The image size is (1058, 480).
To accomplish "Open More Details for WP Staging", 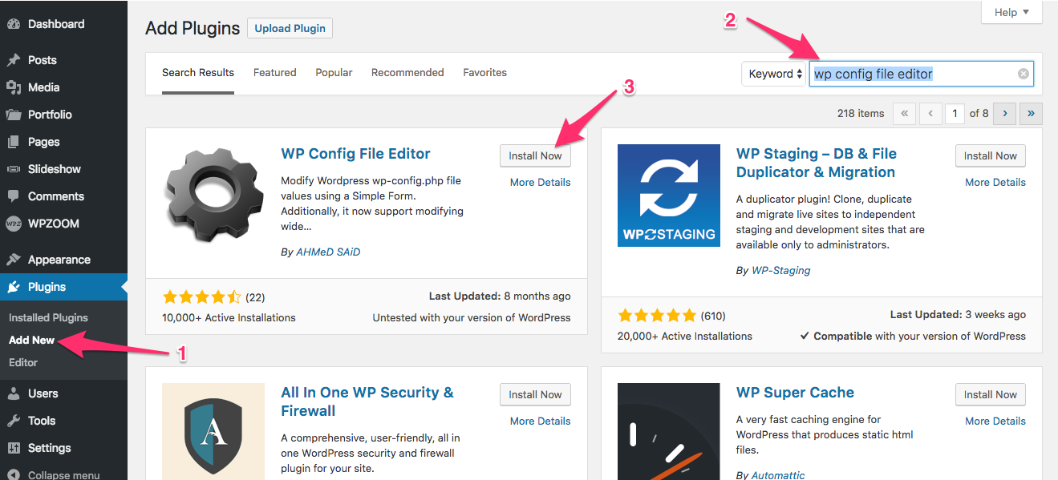I will (x=995, y=182).
